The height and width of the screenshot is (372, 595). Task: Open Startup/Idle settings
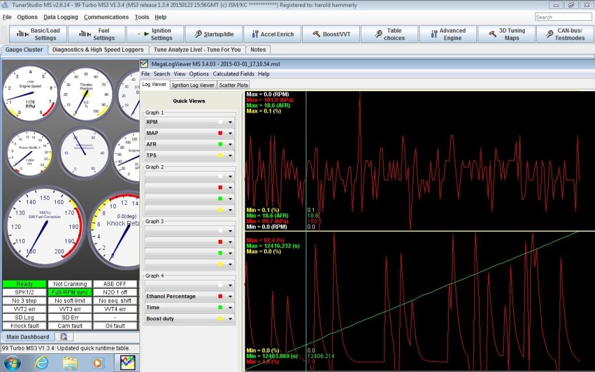click(x=213, y=34)
